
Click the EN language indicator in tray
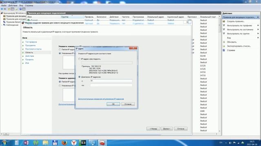[x=221, y=142]
